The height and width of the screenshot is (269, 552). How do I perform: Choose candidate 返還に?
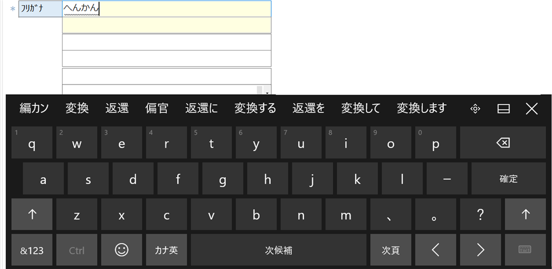202,108
